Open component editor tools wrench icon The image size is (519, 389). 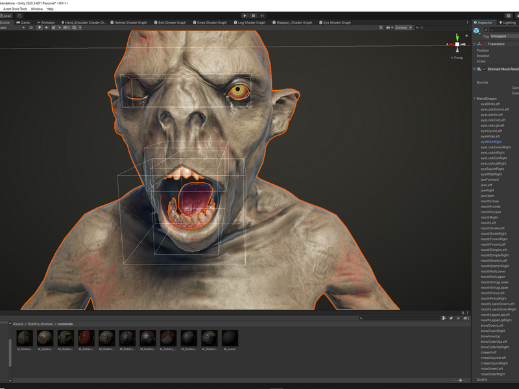381,28
